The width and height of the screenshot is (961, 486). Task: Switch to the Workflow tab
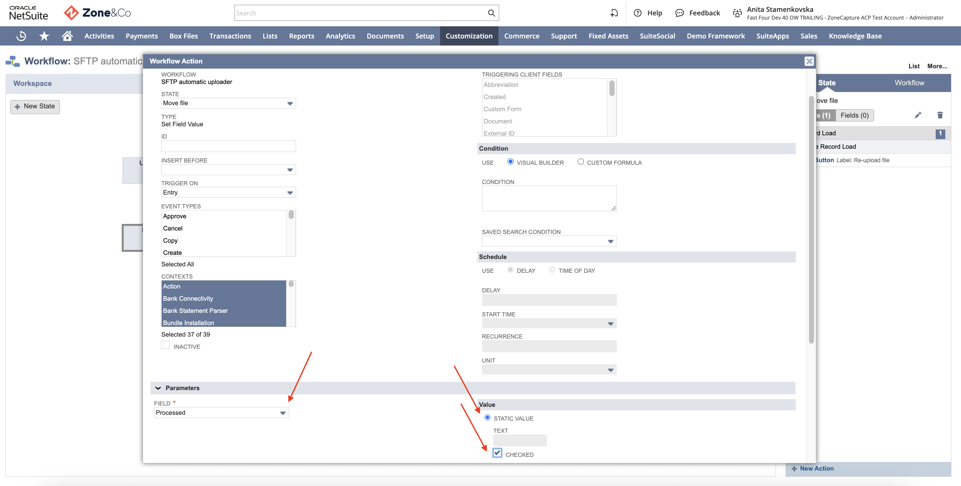(x=909, y=83)
